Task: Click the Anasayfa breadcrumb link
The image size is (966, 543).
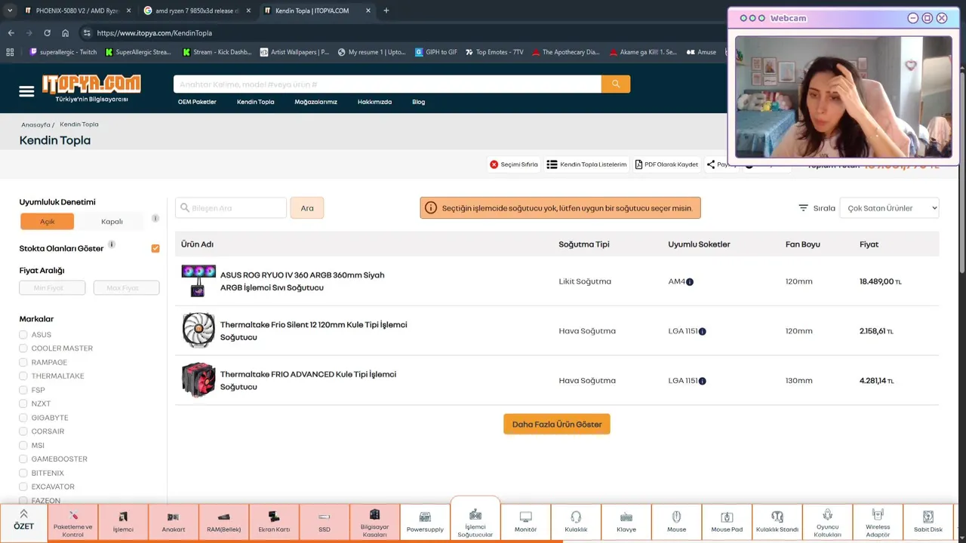Action: (35, 124)
